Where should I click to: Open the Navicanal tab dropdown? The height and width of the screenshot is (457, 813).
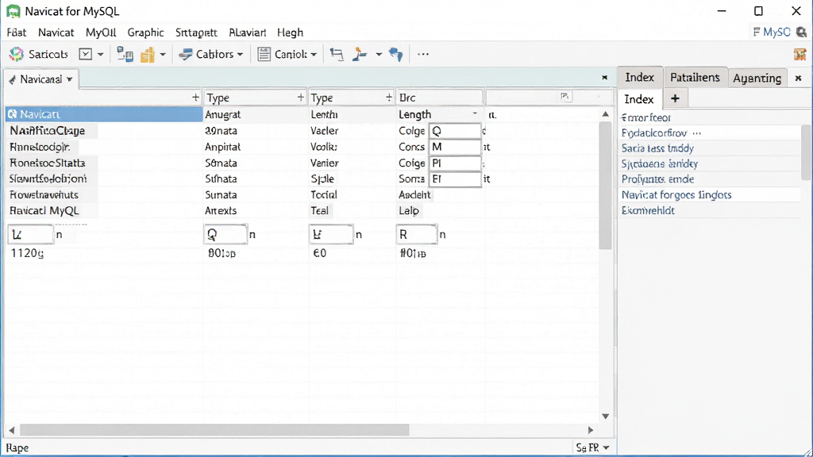[x=70, y=79]
